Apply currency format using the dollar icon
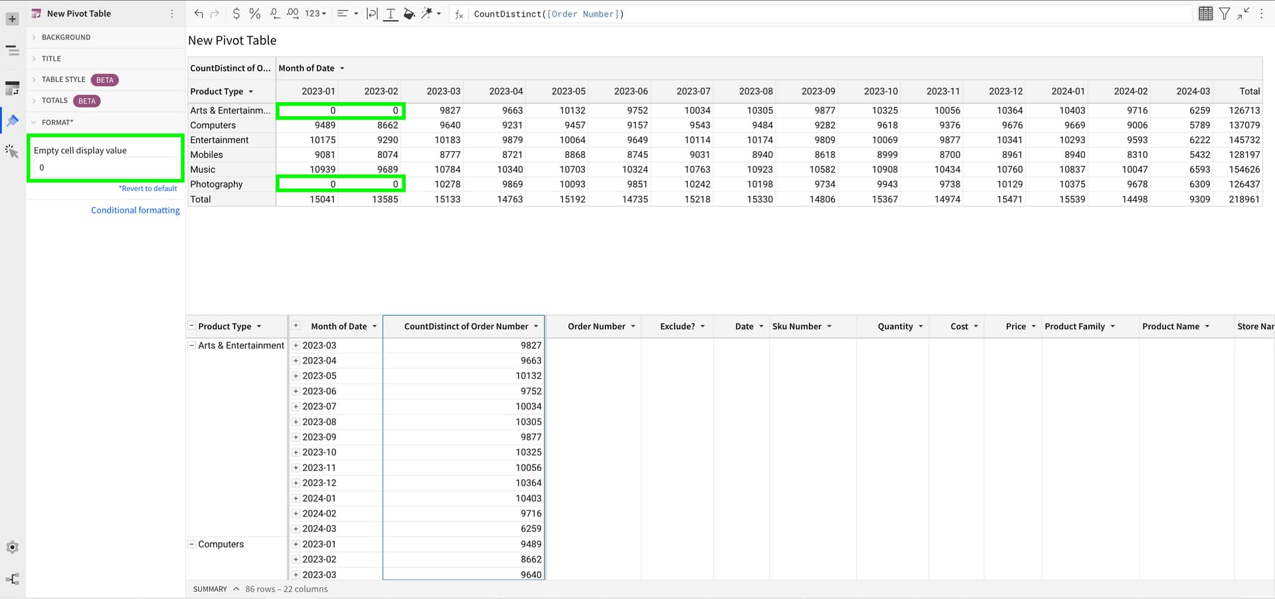 [236, 13]
